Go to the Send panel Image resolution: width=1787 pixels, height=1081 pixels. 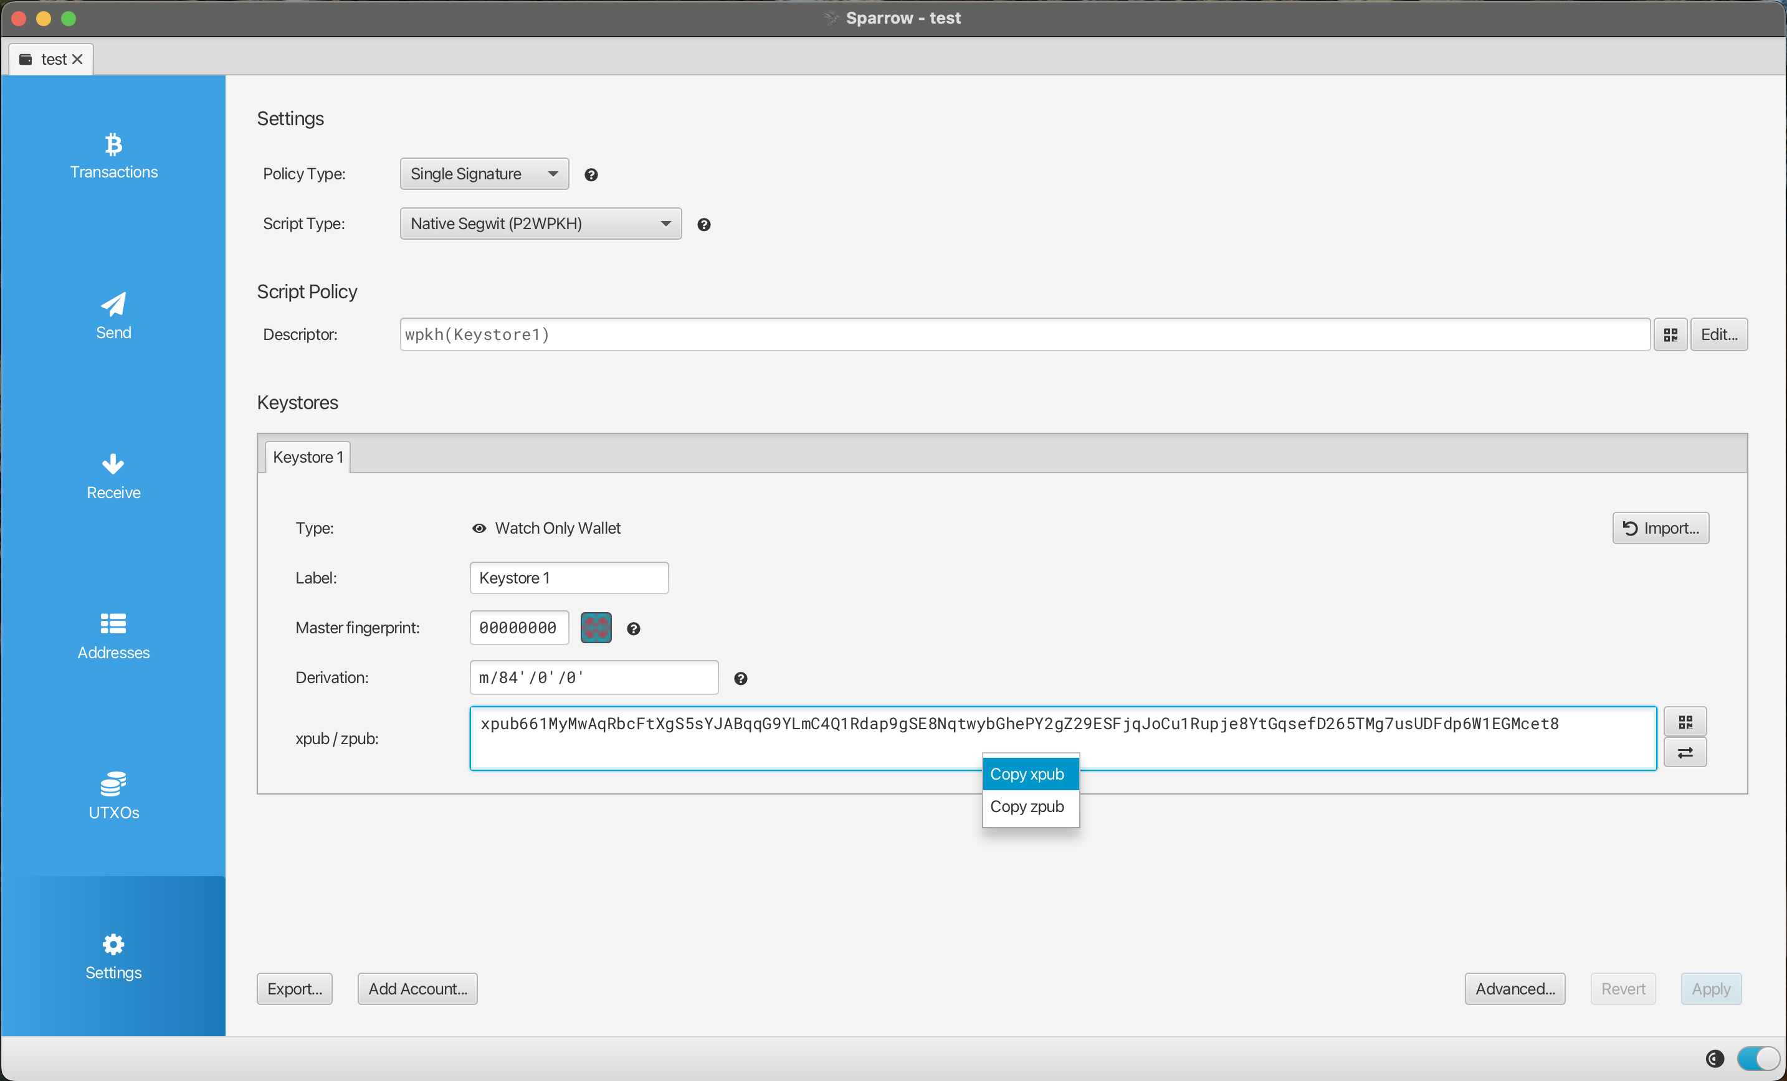click(113, 316)
